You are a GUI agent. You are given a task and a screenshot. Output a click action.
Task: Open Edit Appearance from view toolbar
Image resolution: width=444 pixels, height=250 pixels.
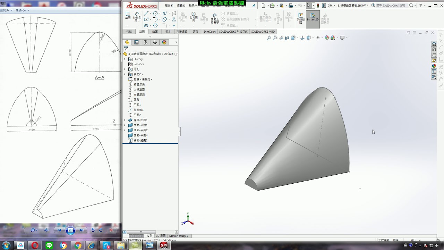[327, 38]
